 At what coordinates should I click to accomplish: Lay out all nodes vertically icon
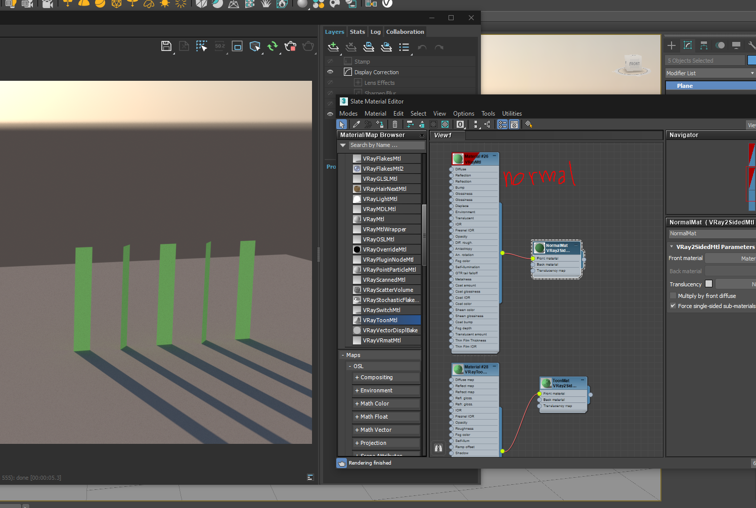476,124
